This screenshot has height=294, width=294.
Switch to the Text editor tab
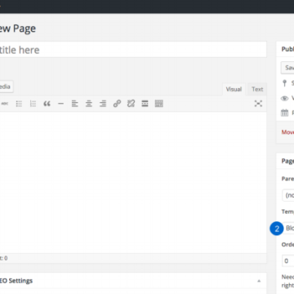click(x=257, y=89)
